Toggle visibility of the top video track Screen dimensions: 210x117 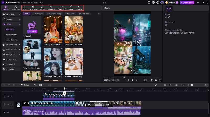point(8,96)
